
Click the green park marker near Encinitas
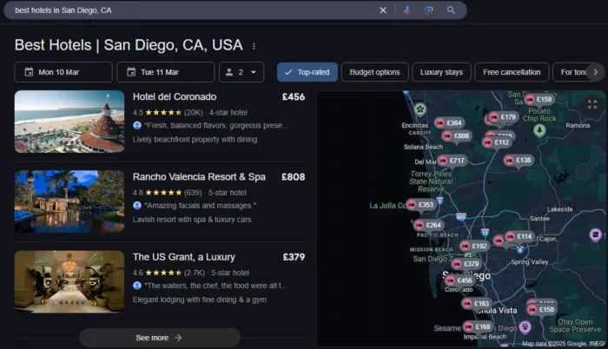(420, 109)
